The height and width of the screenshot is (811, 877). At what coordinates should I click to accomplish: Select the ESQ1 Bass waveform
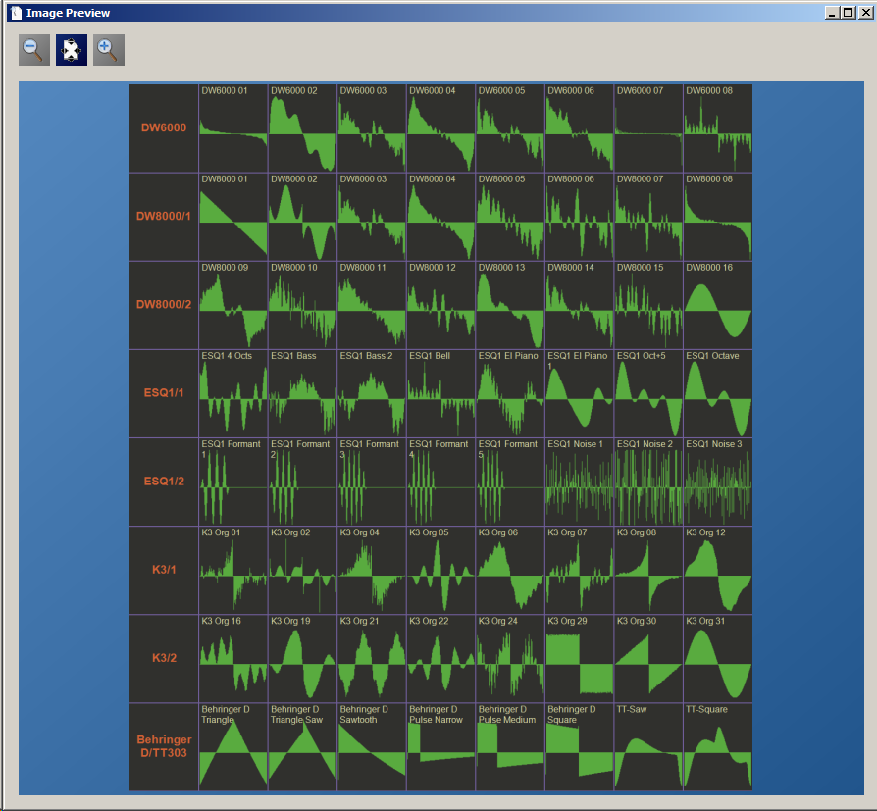[302, 393]
